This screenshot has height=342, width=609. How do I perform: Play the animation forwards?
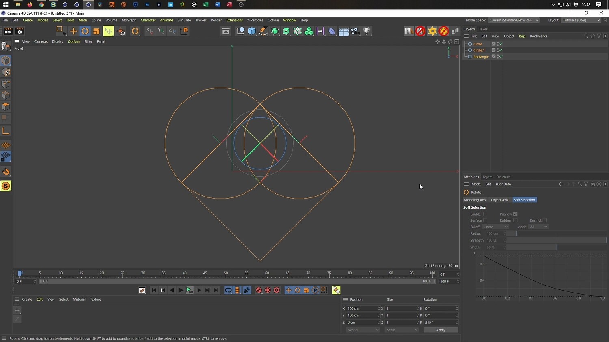pyautogui.click(x=180, y=290)
